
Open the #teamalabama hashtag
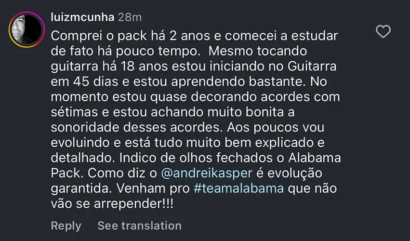click(x=239, y=188)
